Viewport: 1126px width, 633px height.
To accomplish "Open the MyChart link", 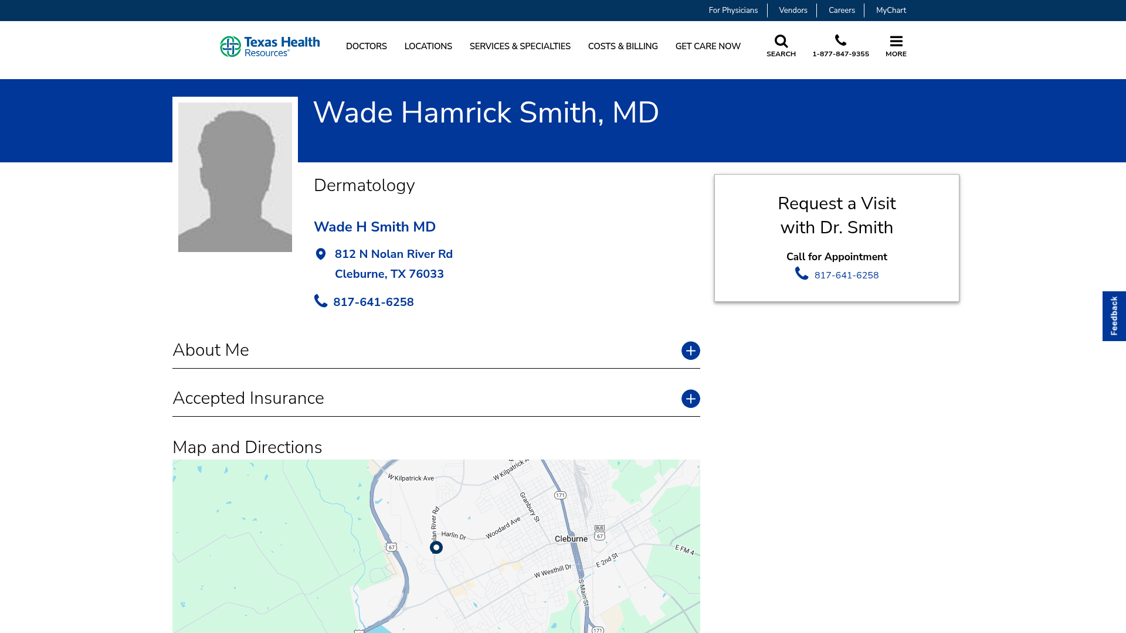I will 891,10.
